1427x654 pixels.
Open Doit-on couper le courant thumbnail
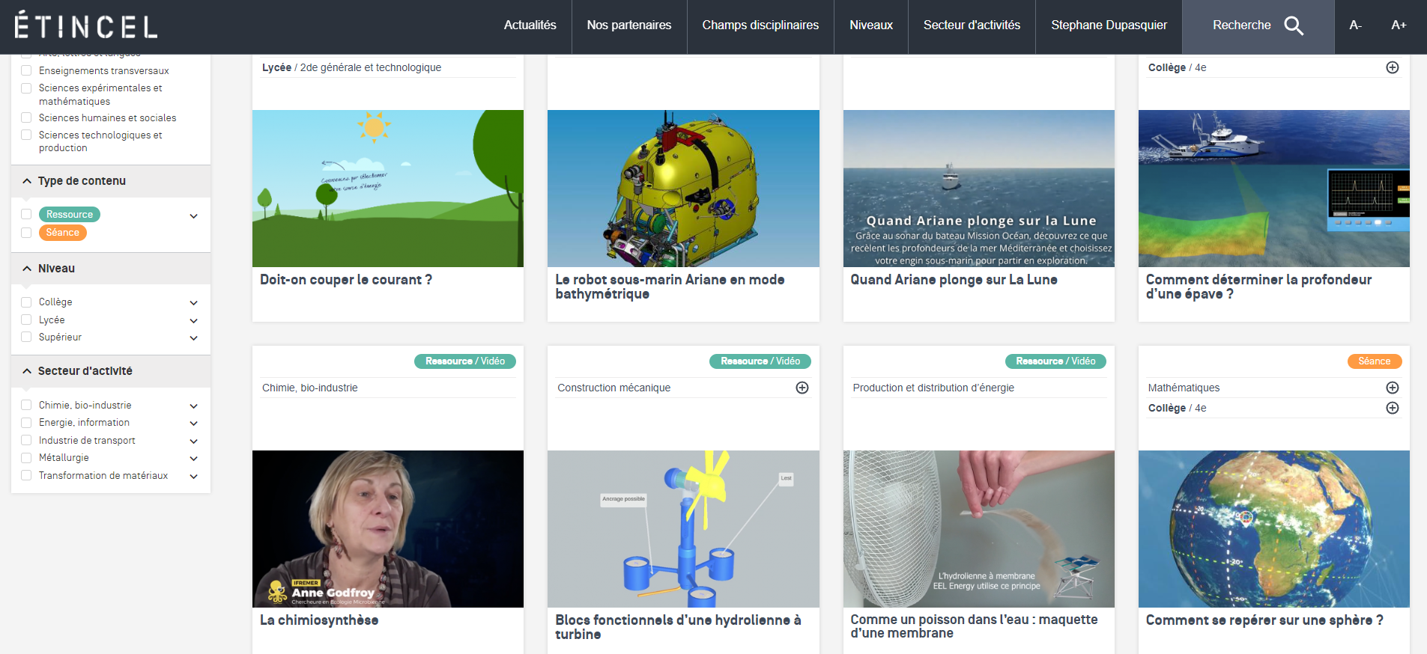pos(388,189)
